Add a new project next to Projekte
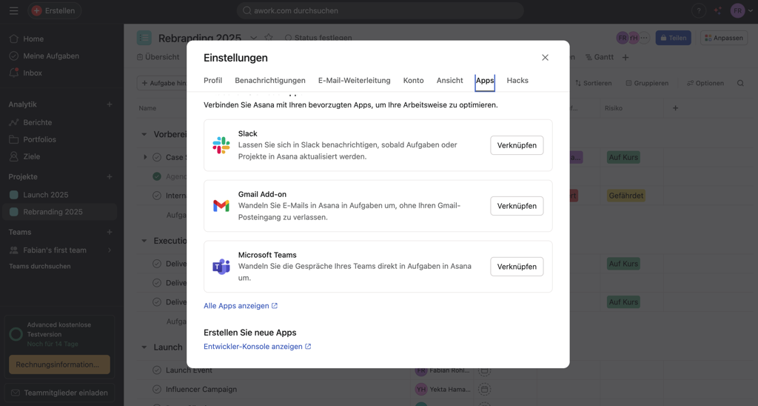The width and height of the screenshot is (758, 406). pyautogui.click(x=110, y=176)
